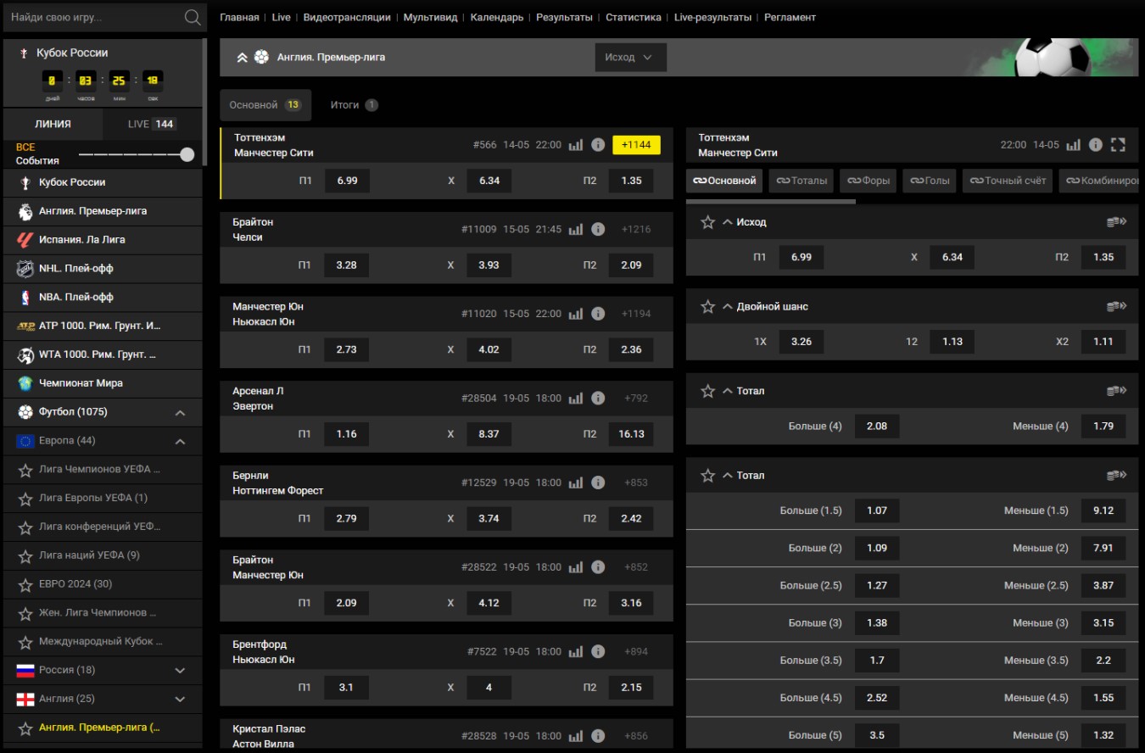Collapse Европа (44) section
Viewport: 1145px width, 753px height.
pyautogui.click(x=181, y=442)
